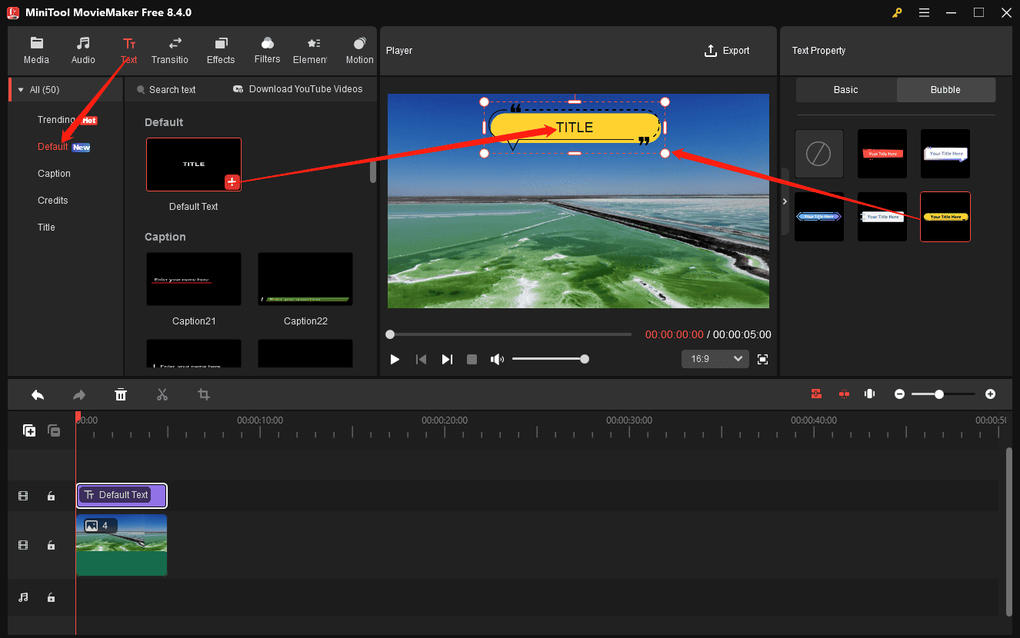Screen dimensions: 1020x638
Task: Click the Export button
Action: point(727,50)
